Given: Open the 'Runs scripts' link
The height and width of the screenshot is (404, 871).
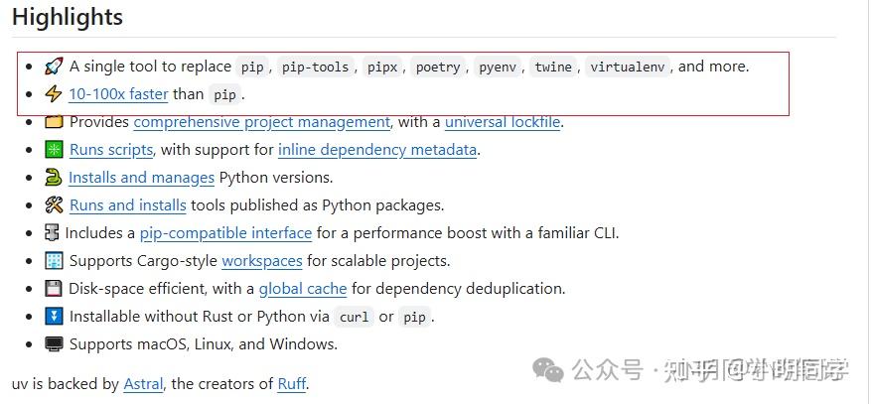Looking at the screenshot, I should tap(111, 150).
